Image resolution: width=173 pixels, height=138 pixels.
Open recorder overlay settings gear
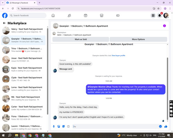(x=171, y=115)
